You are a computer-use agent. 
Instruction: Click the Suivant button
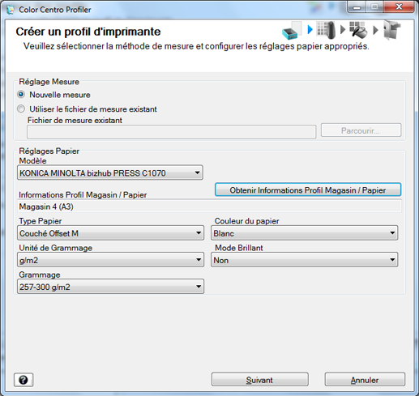(260, 380)
